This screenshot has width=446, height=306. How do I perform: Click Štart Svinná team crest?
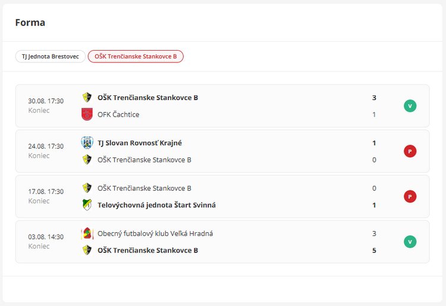[87, 205]
